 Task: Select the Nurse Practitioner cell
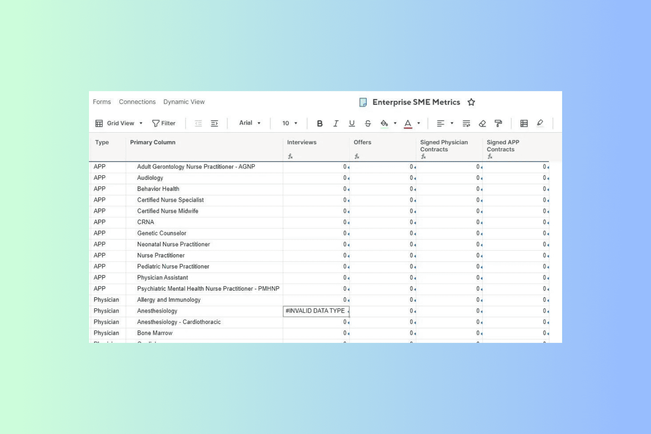(x=204, y=256)
